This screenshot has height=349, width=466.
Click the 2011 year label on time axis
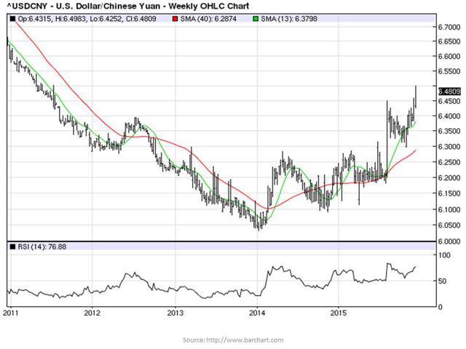(11, 313)
